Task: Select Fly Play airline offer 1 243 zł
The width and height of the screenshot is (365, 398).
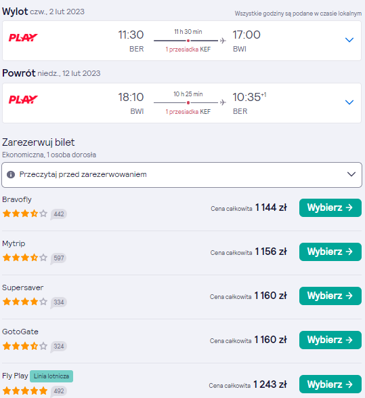Action: 330,384
